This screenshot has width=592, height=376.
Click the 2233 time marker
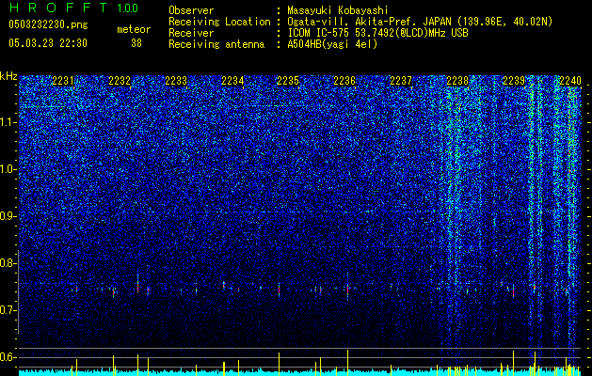pos(176,81)
